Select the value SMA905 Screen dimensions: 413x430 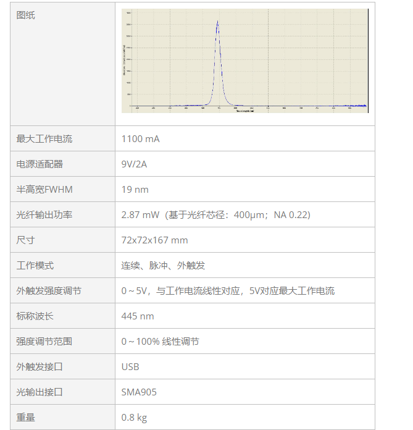(139, 392)
